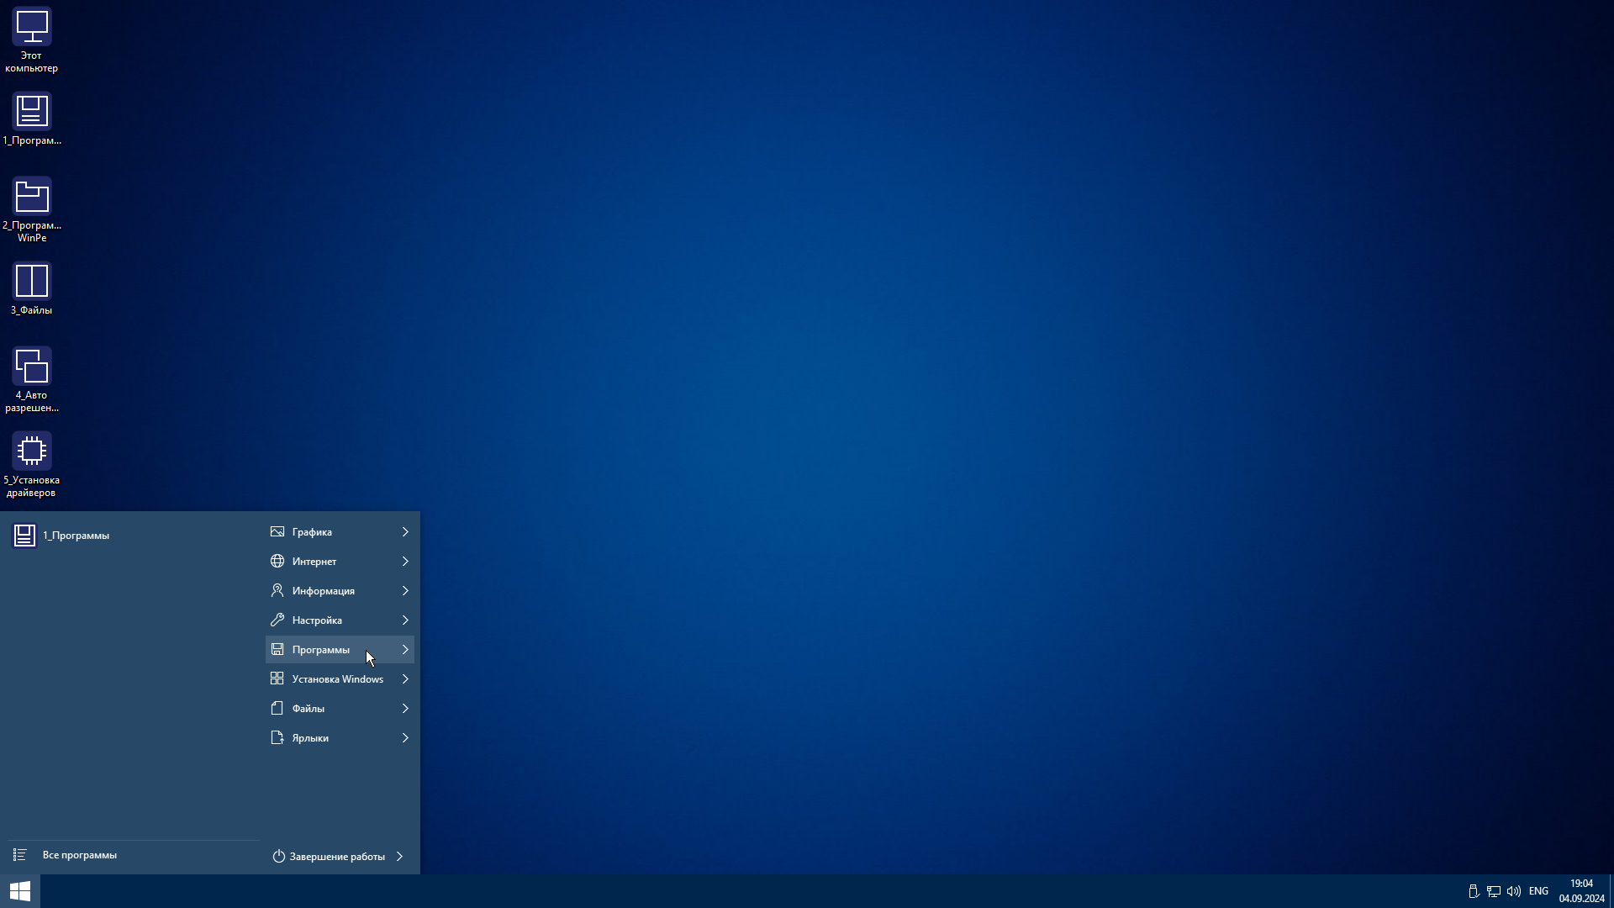Expand the Установка Windows submenu arrow

405,679
